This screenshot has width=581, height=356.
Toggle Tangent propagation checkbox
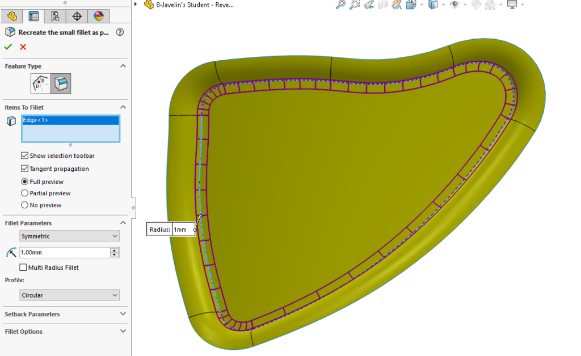pyautogui.click(x=24, y=169)
